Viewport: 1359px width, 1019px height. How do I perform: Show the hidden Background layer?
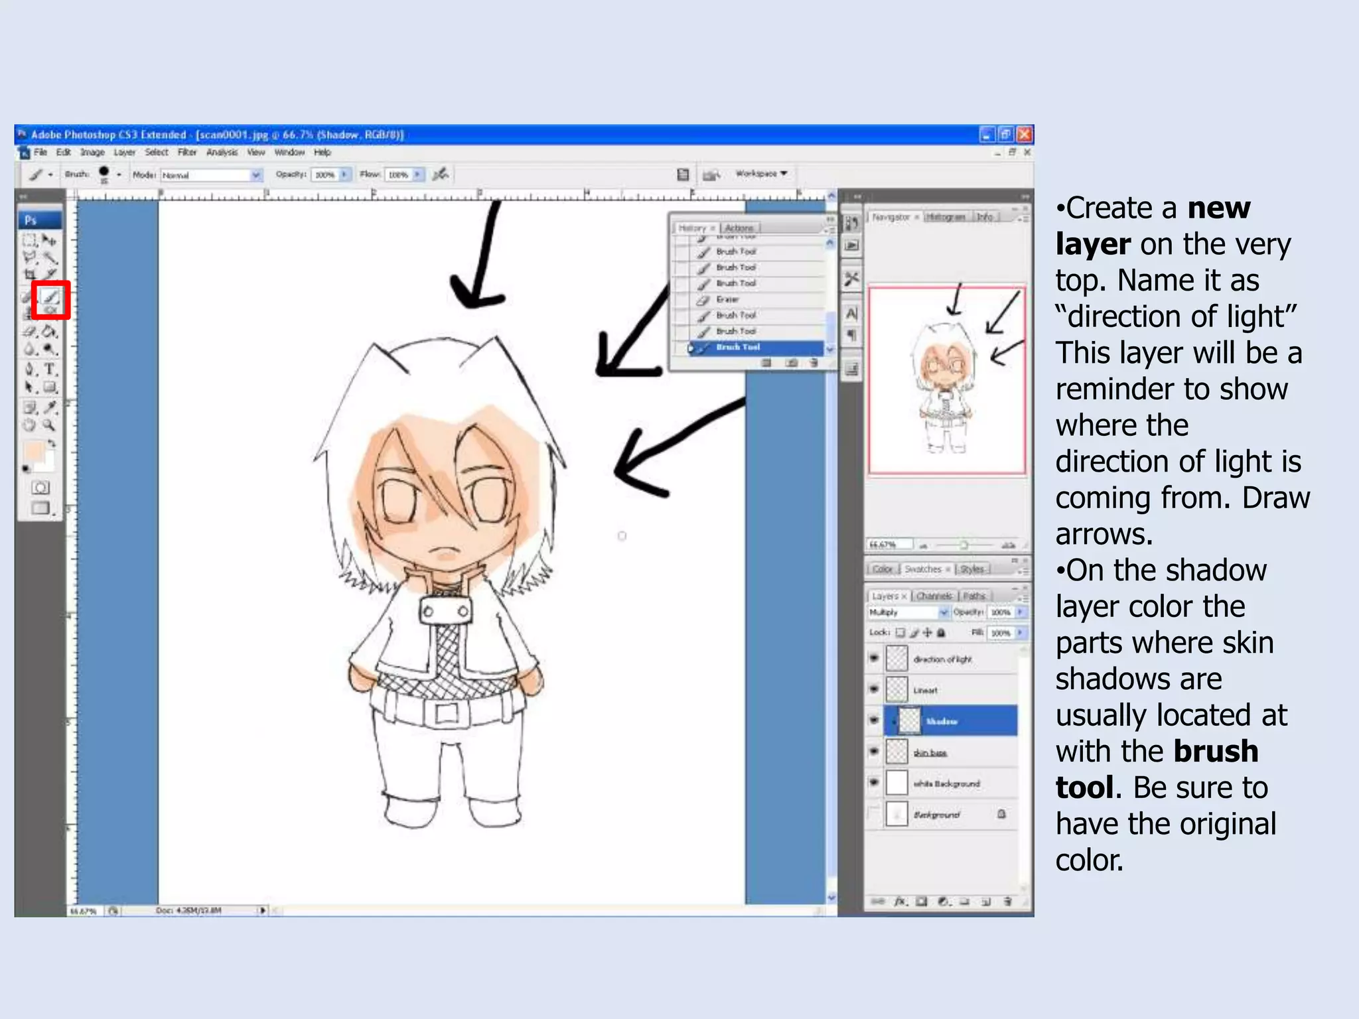click(x=874, y=813)
